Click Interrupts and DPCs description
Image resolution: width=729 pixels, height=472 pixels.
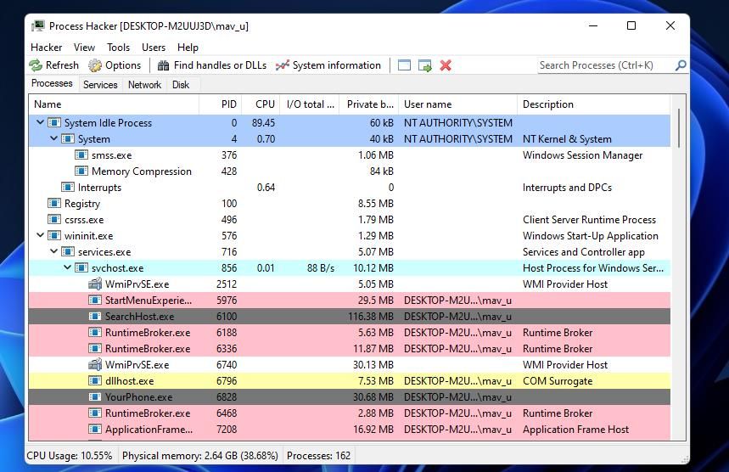pos(567,188)
